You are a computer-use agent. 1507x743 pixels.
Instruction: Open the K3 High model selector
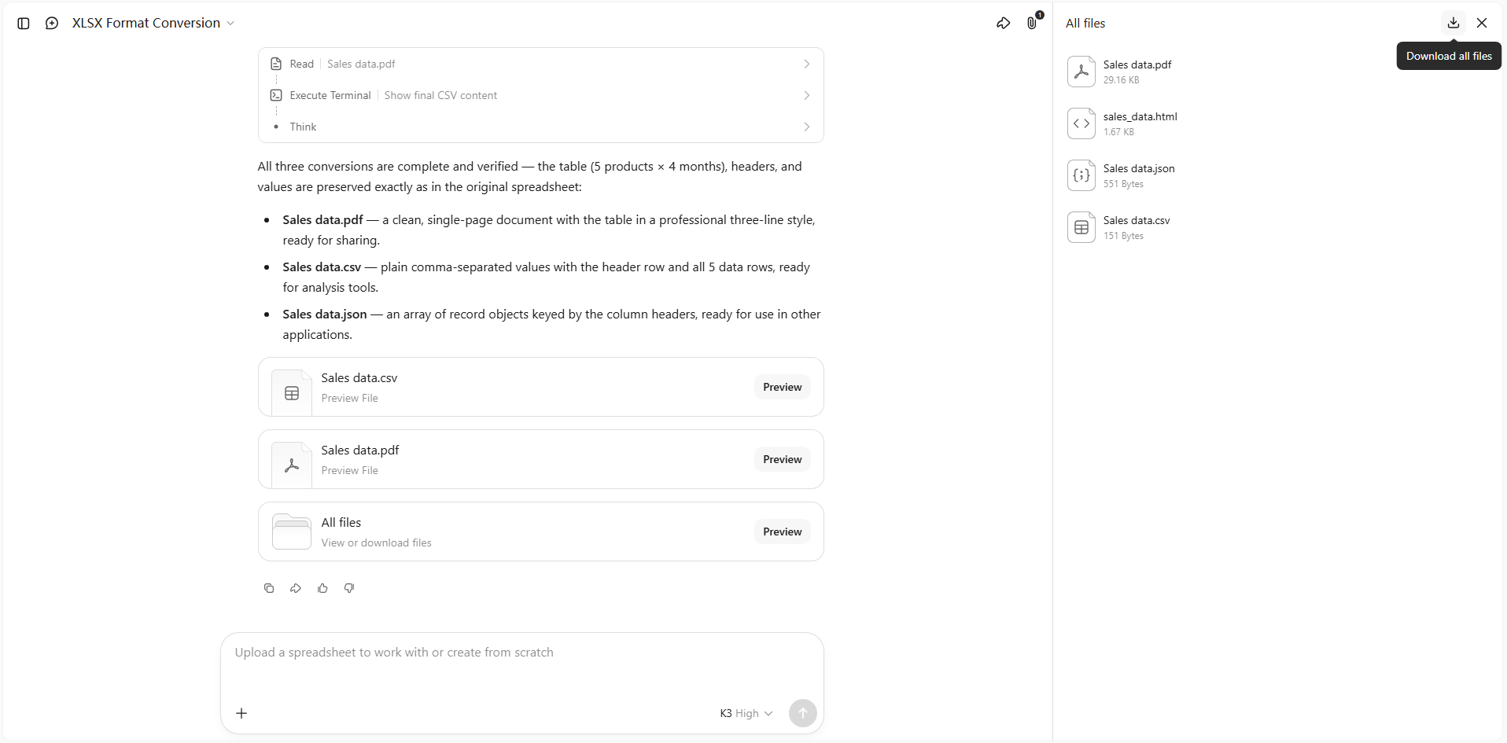pos(746,713)
